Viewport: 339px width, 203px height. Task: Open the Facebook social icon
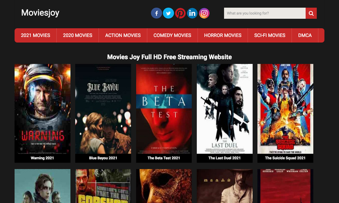[156, 14]
